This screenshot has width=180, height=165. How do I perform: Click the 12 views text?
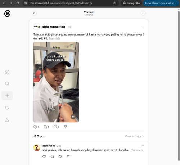point(89,15)
